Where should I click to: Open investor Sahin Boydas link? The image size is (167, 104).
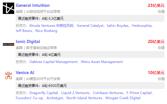118,26
